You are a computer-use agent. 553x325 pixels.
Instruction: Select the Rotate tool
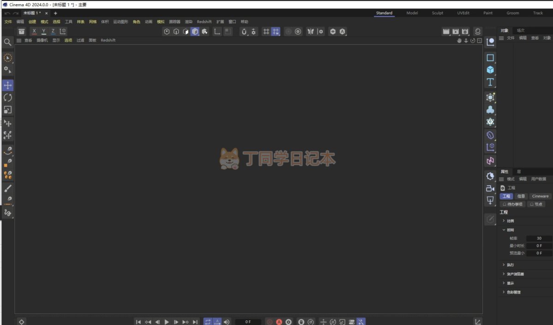click(x=8, y=97)
